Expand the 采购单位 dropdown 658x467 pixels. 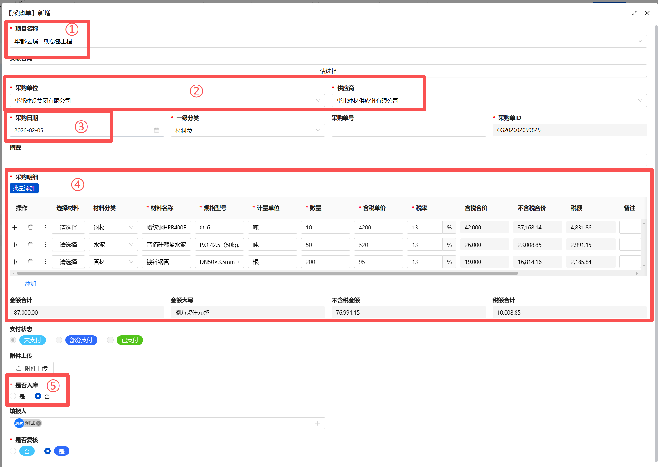pyautogui.click(x=167, y=101)
